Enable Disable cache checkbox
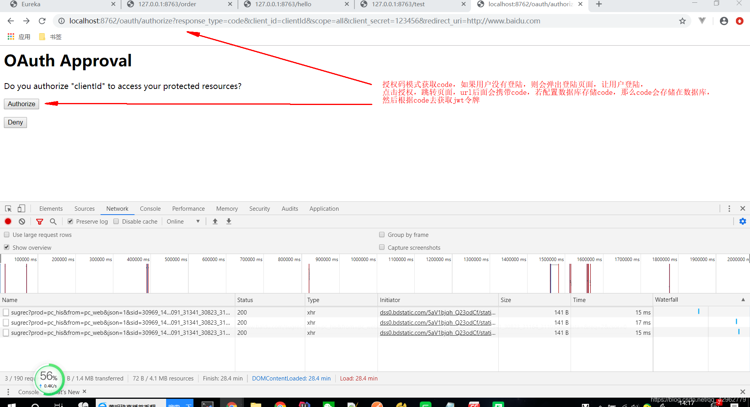Viewport: 750px width, 407px height. 116,221
